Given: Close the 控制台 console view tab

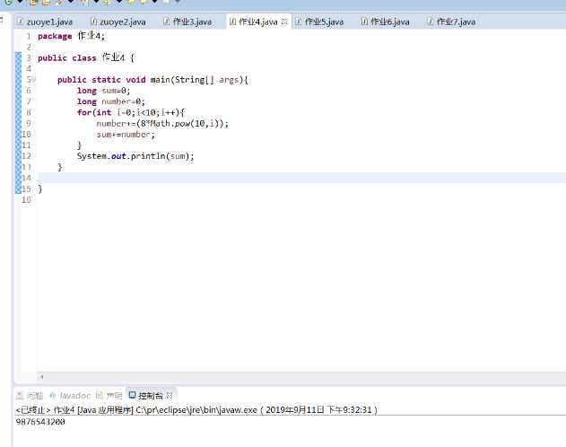Looking at the screenshot, I should (170, 395).
